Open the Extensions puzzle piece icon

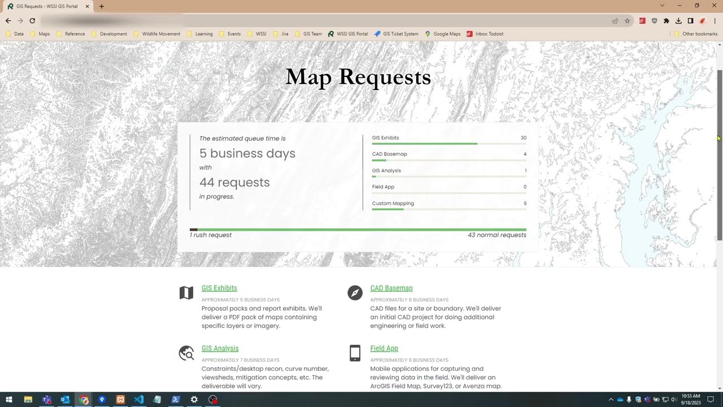coord(667,21)
